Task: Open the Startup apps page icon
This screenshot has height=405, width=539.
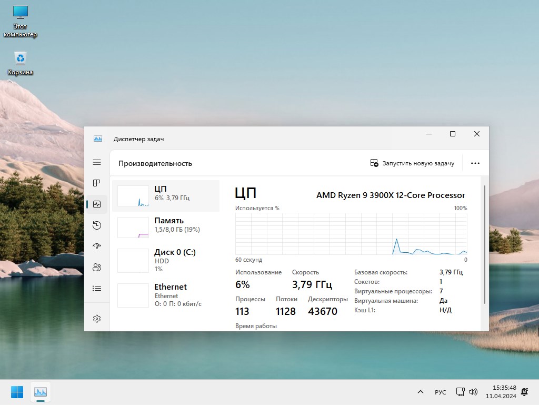Action: tap(97, 246)
